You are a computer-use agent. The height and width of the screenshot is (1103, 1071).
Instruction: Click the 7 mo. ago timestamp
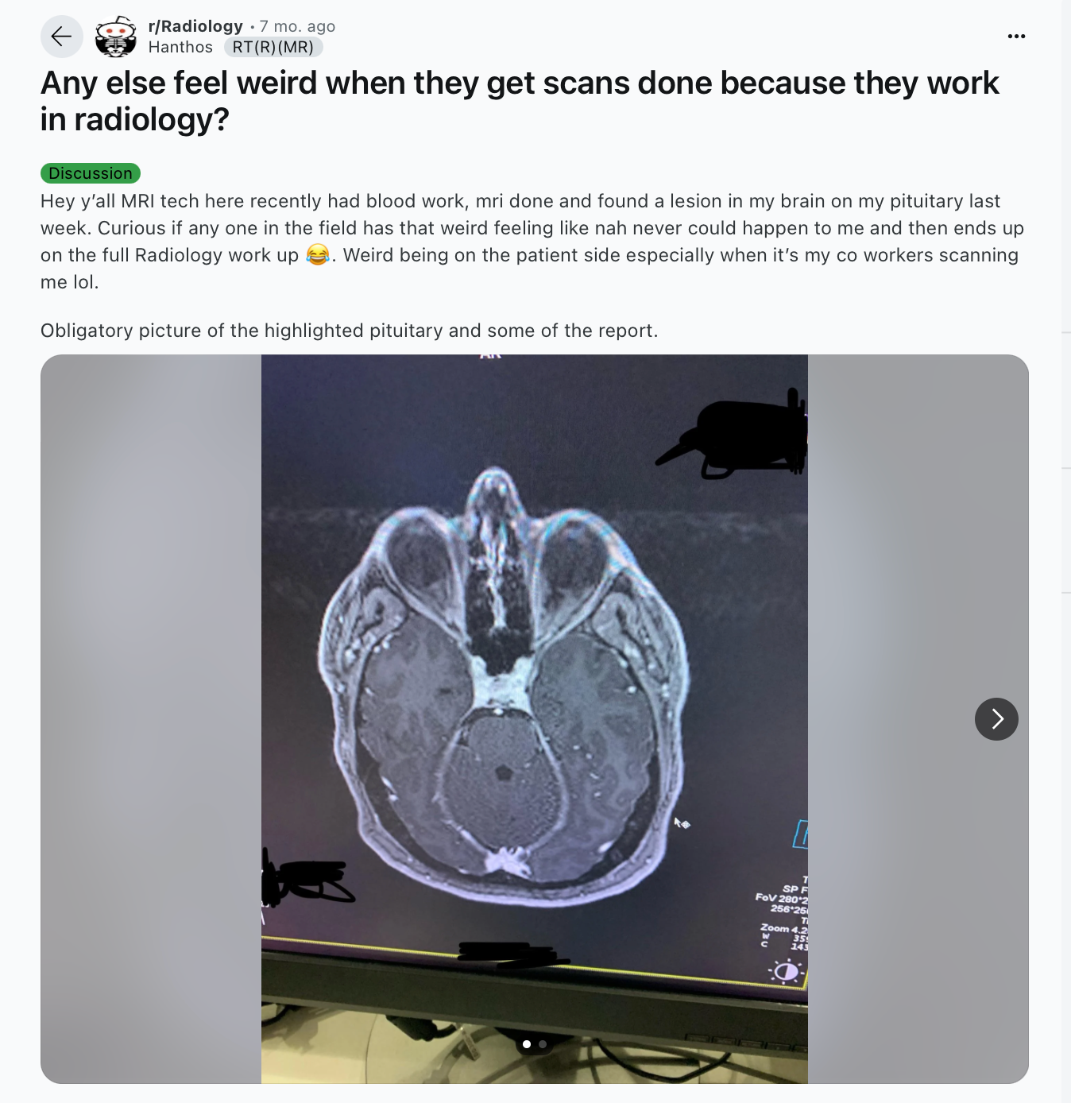coord(298,26)
